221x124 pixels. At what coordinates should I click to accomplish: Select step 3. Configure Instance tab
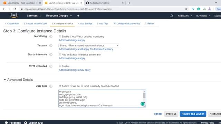[62, 24]
